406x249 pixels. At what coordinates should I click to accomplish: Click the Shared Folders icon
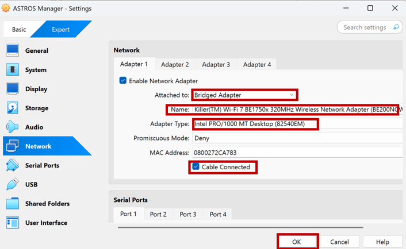point(13,204)
